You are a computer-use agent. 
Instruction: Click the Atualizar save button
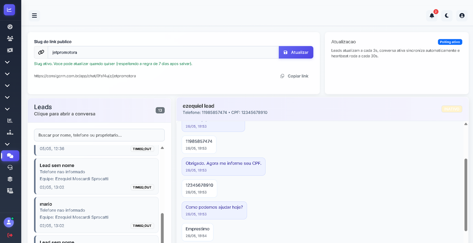[x=296, y=52]
